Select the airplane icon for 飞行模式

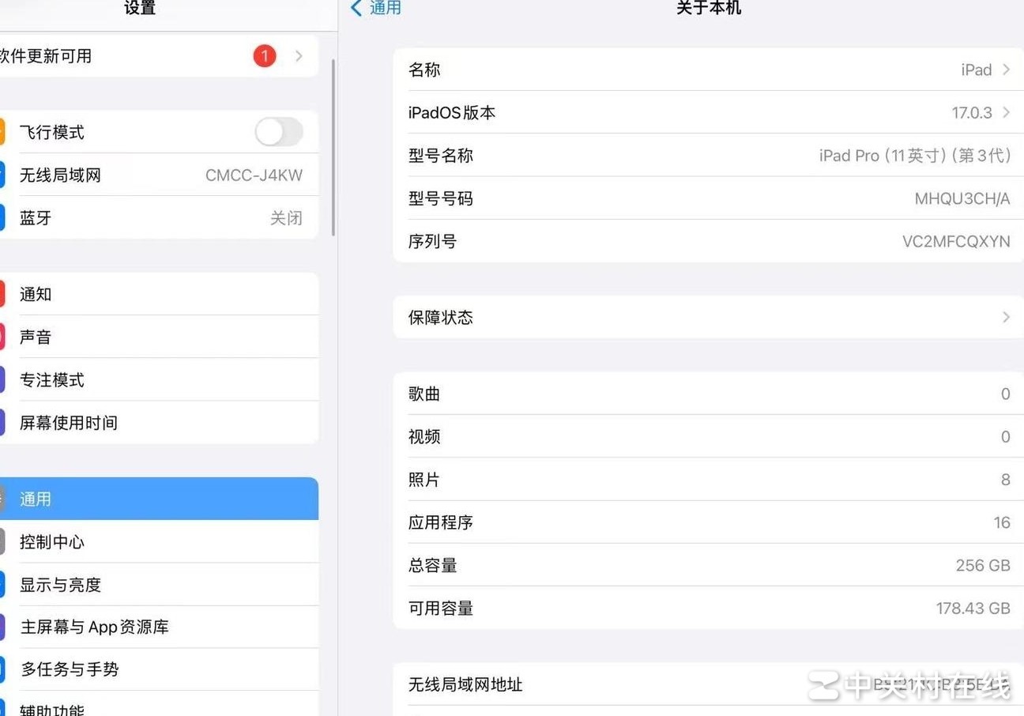click(3, 132)
